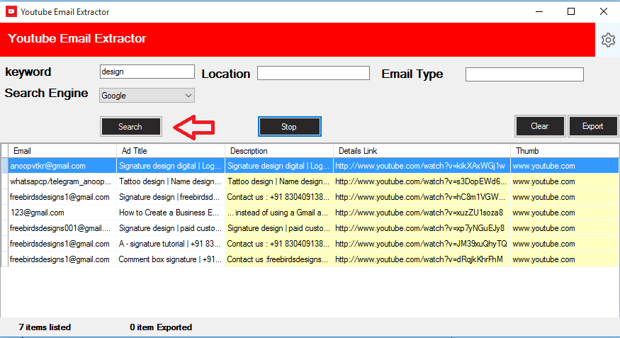Click the Details Link column header
This screenshot has height=338, width=620.
click(422, 151)
